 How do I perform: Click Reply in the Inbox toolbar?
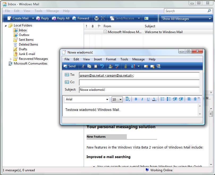click(x=42, y=18)
